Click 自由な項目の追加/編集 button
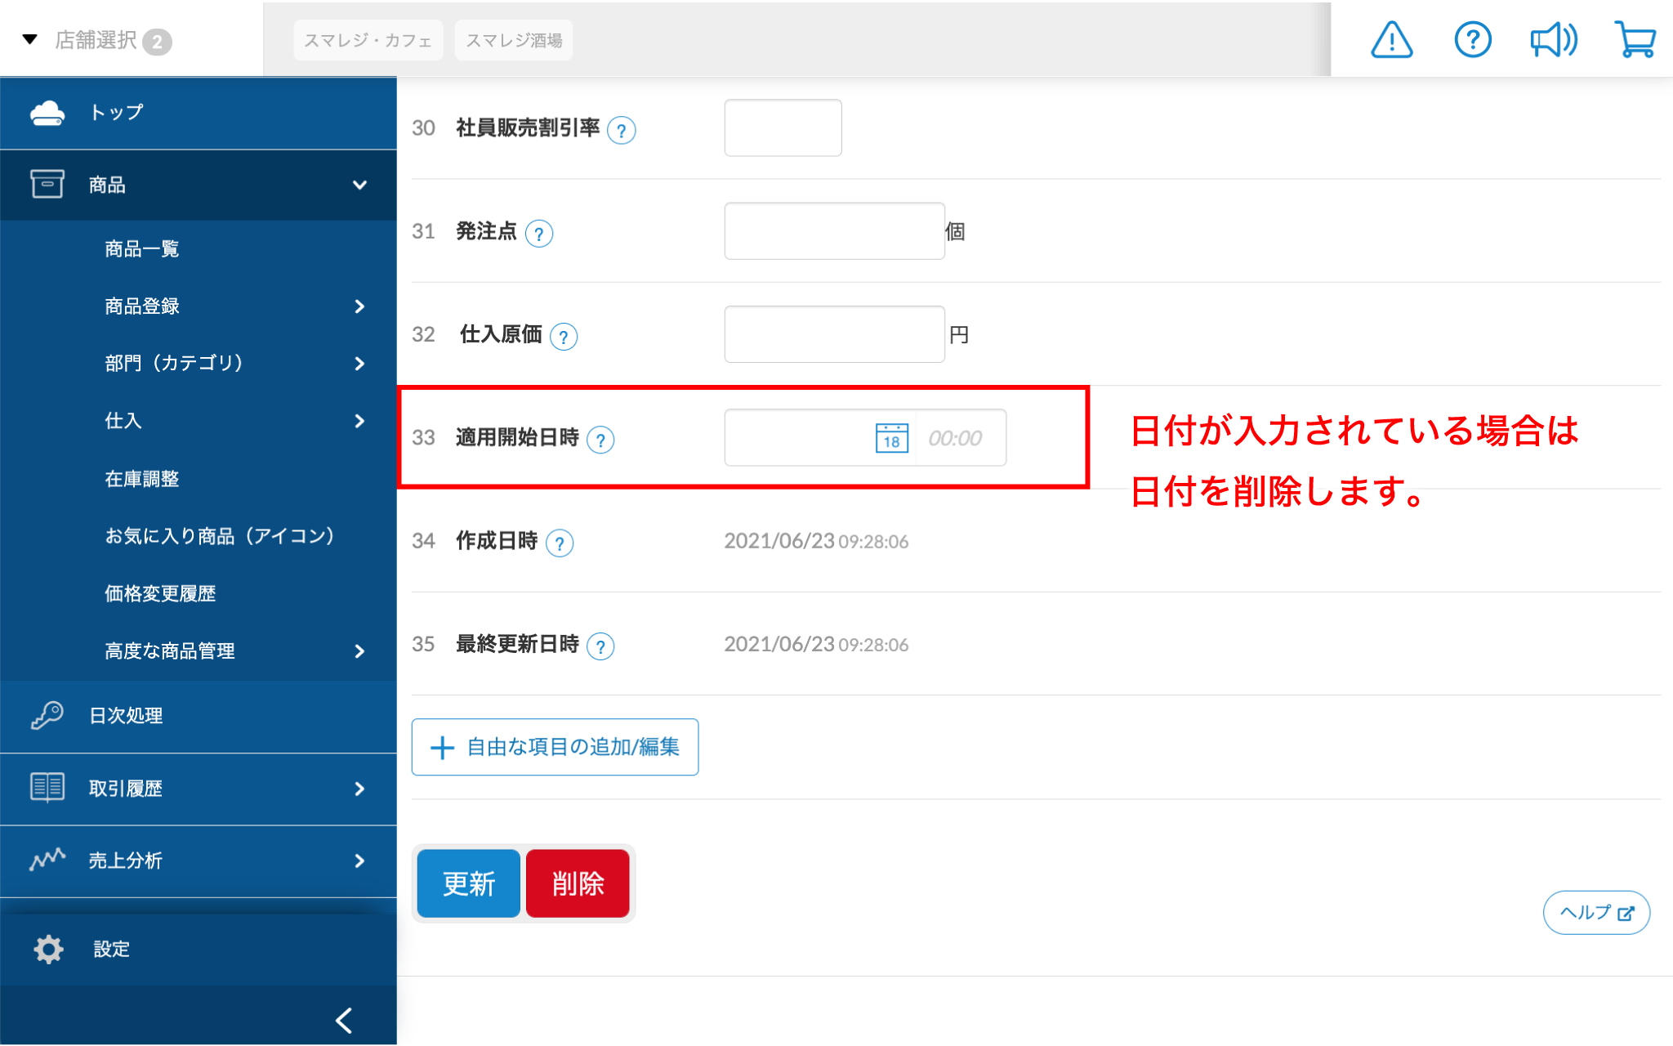This screenshot has height=1046, width=1673. [x=555, y=747]
